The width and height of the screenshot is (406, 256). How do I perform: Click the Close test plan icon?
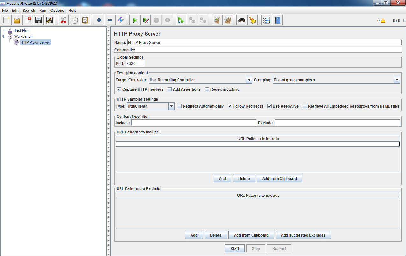click(28, 20)
